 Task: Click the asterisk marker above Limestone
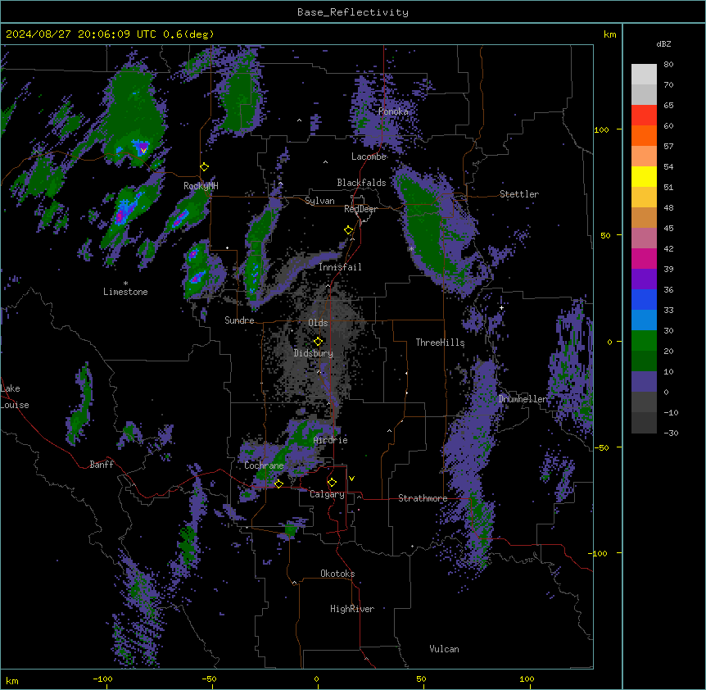125,284
